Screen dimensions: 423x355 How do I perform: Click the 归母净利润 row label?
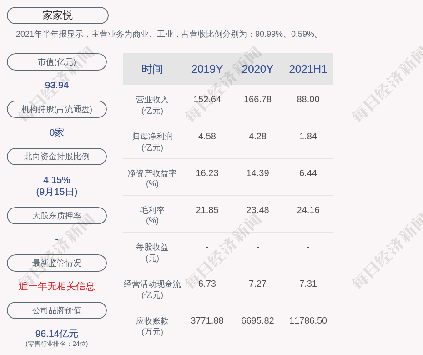152,142
